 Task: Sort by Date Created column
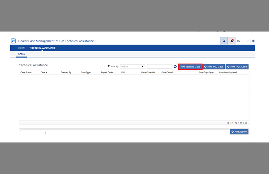tap(148, 72)
